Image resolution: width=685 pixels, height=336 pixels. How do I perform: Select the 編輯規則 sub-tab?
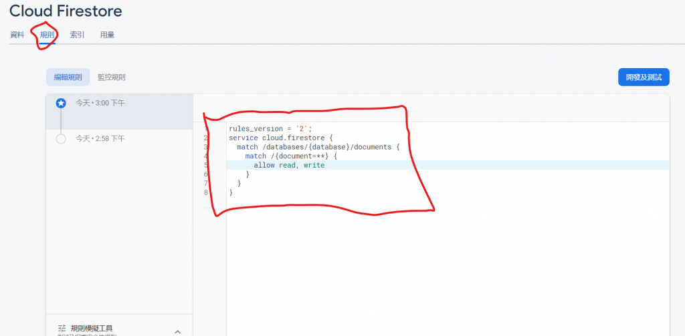pyautogui.click(x=68, y=77)
